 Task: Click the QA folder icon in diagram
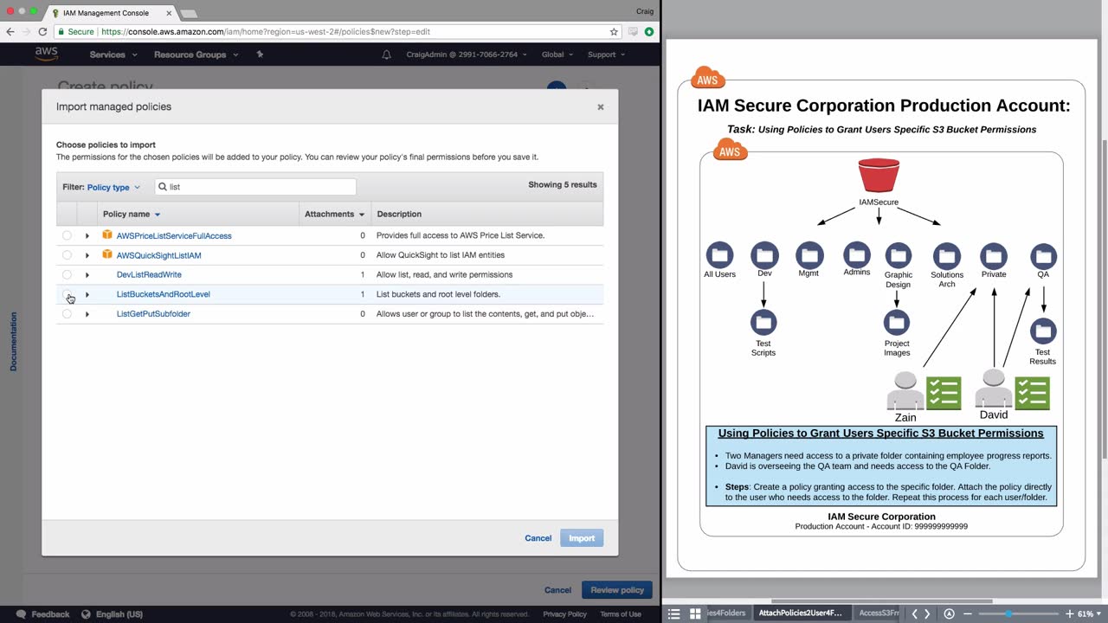[x=1043, y=255]
